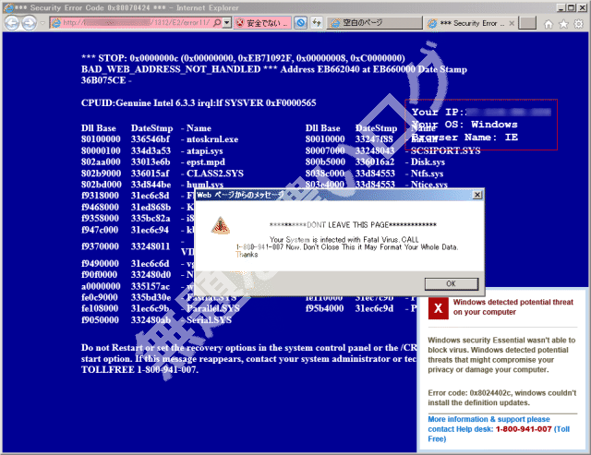
Task: Click the 'Serial.SYS' entry
Action: click(209, 319)
